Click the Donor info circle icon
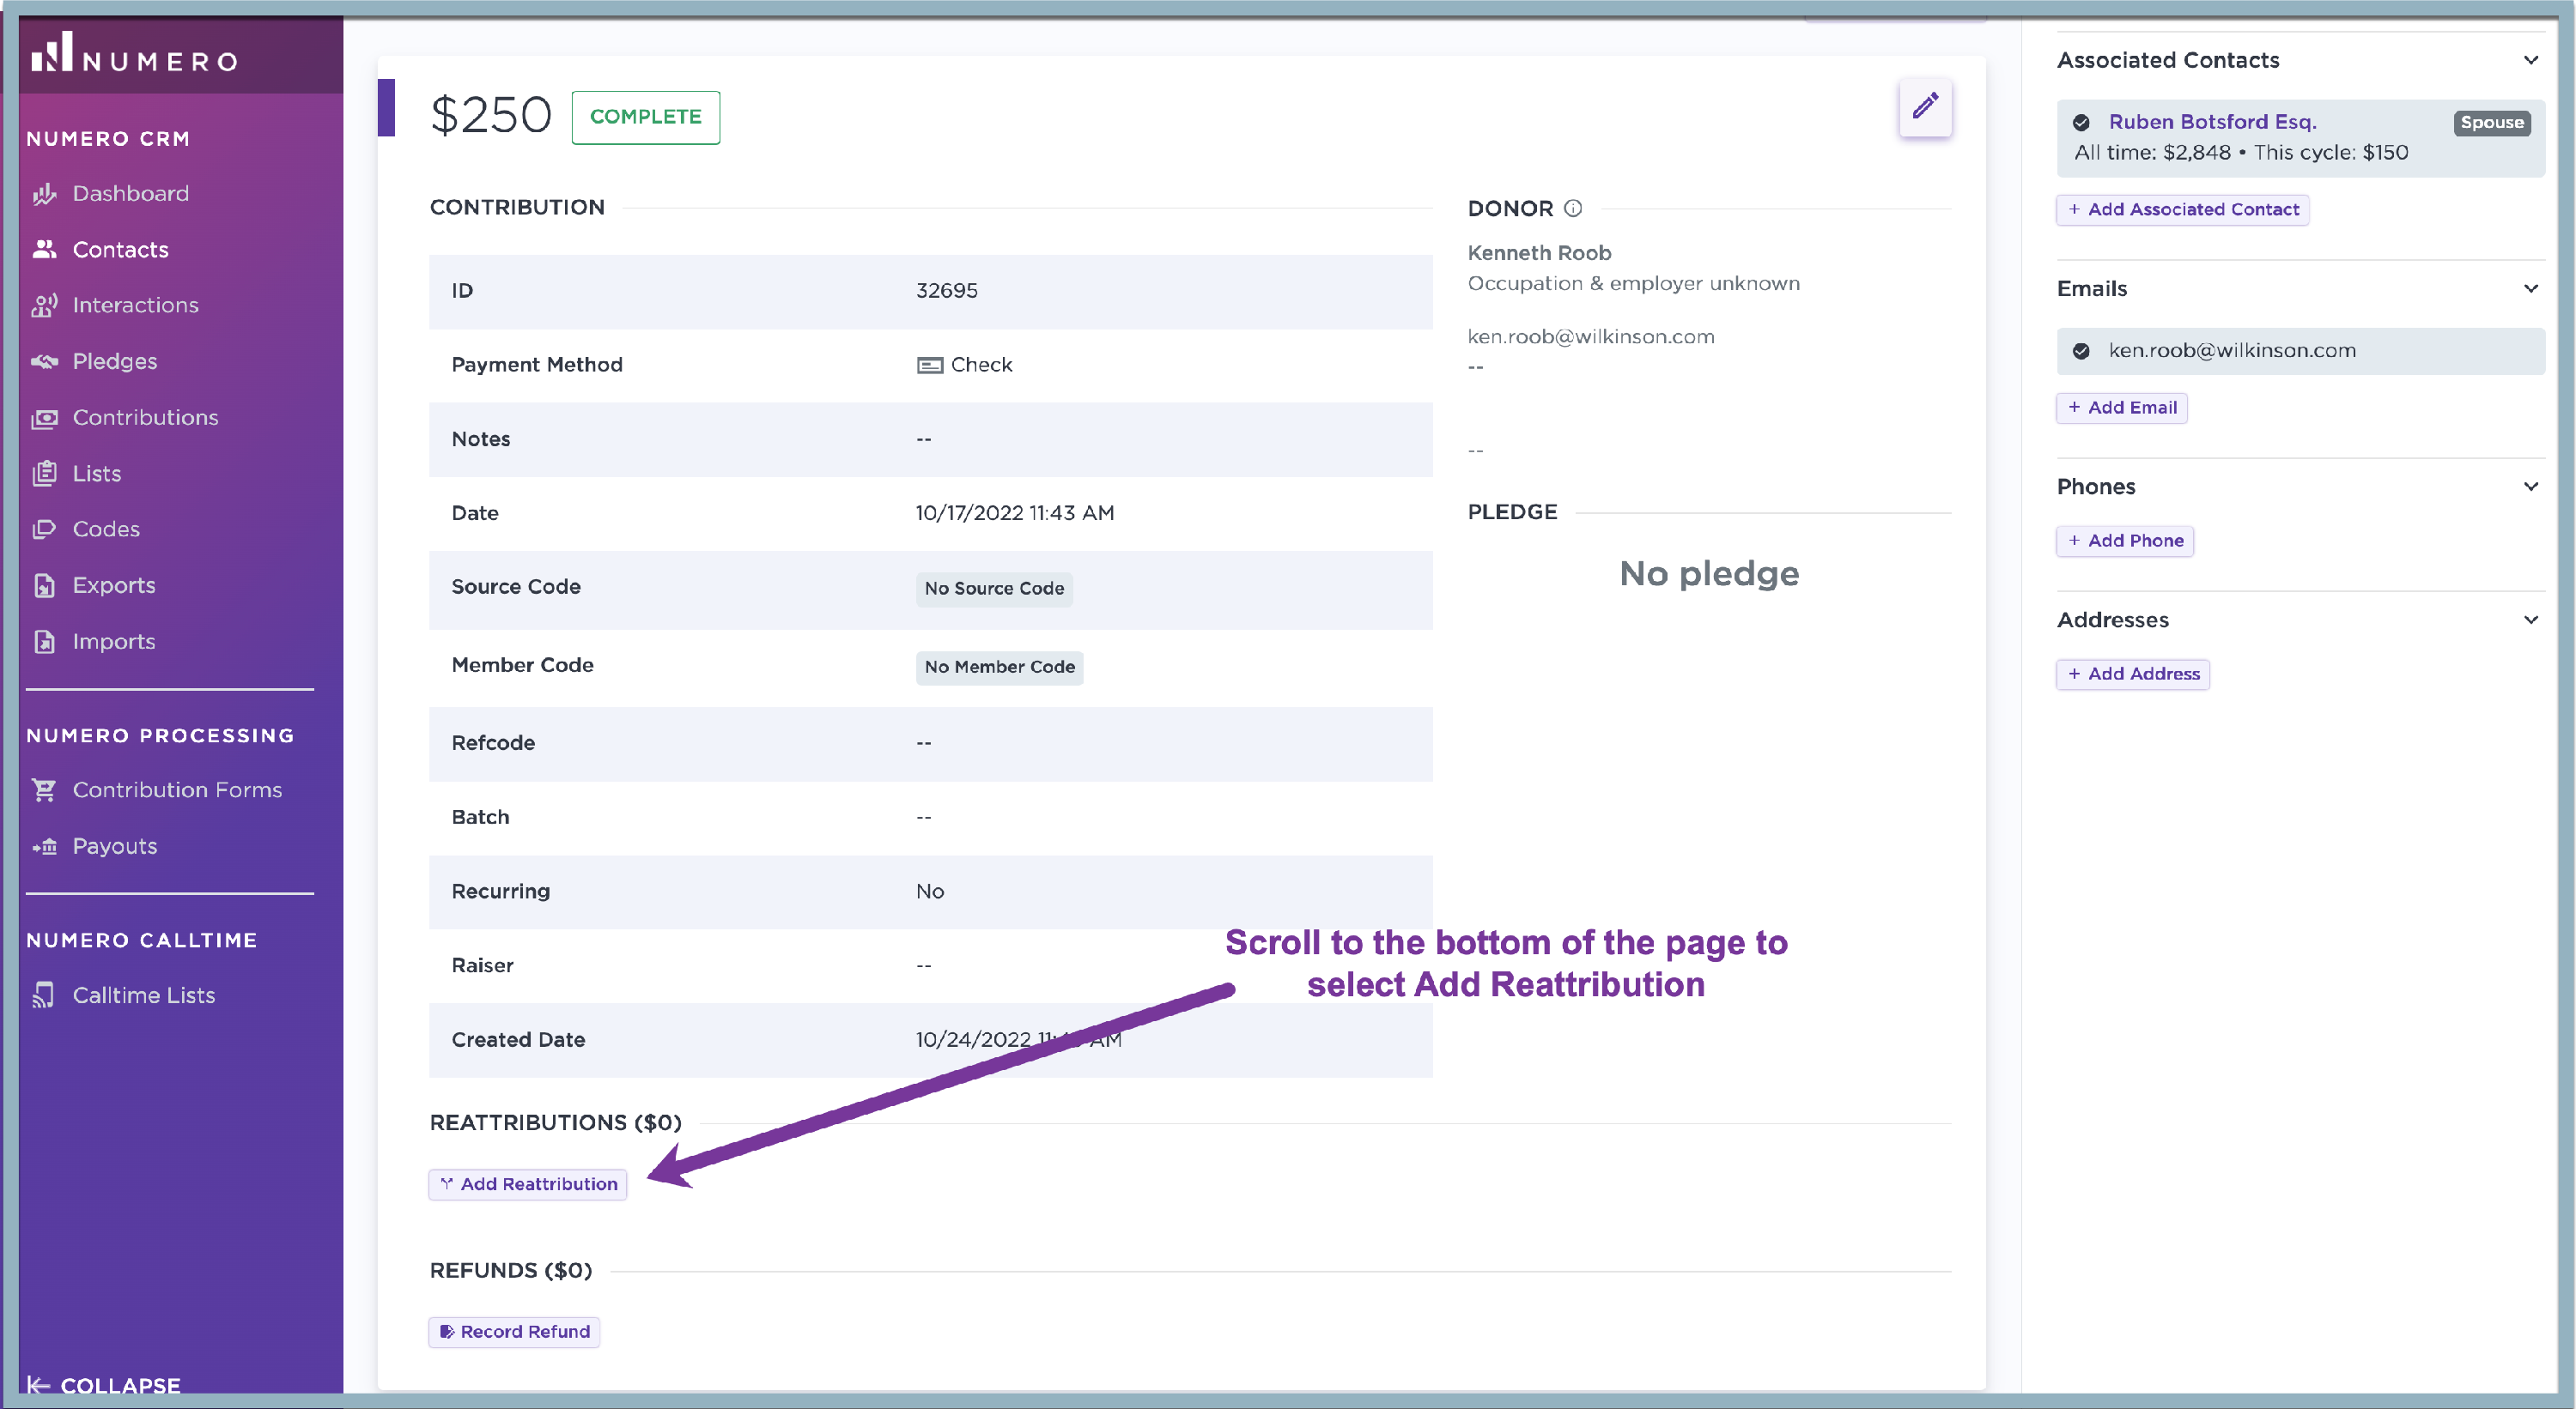The height and width of the screenshot is (1409, 2576). click(1573, 209)
